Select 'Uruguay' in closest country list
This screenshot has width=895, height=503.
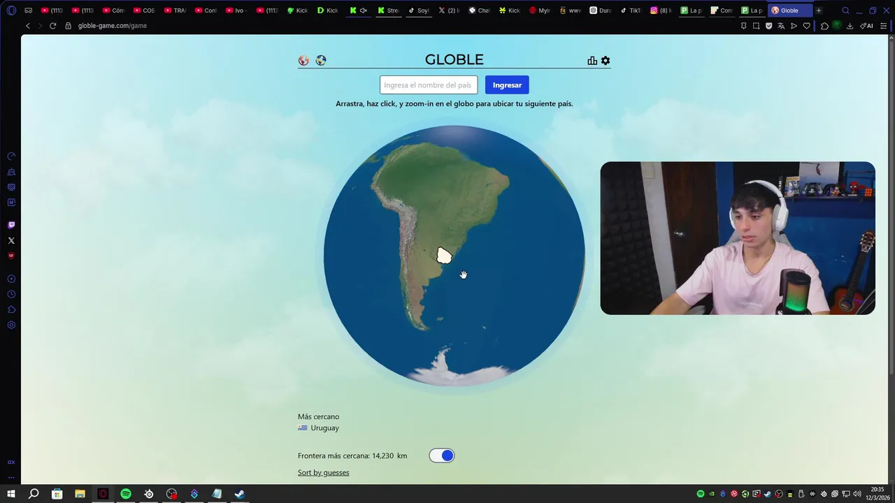[x=324, y=428]
